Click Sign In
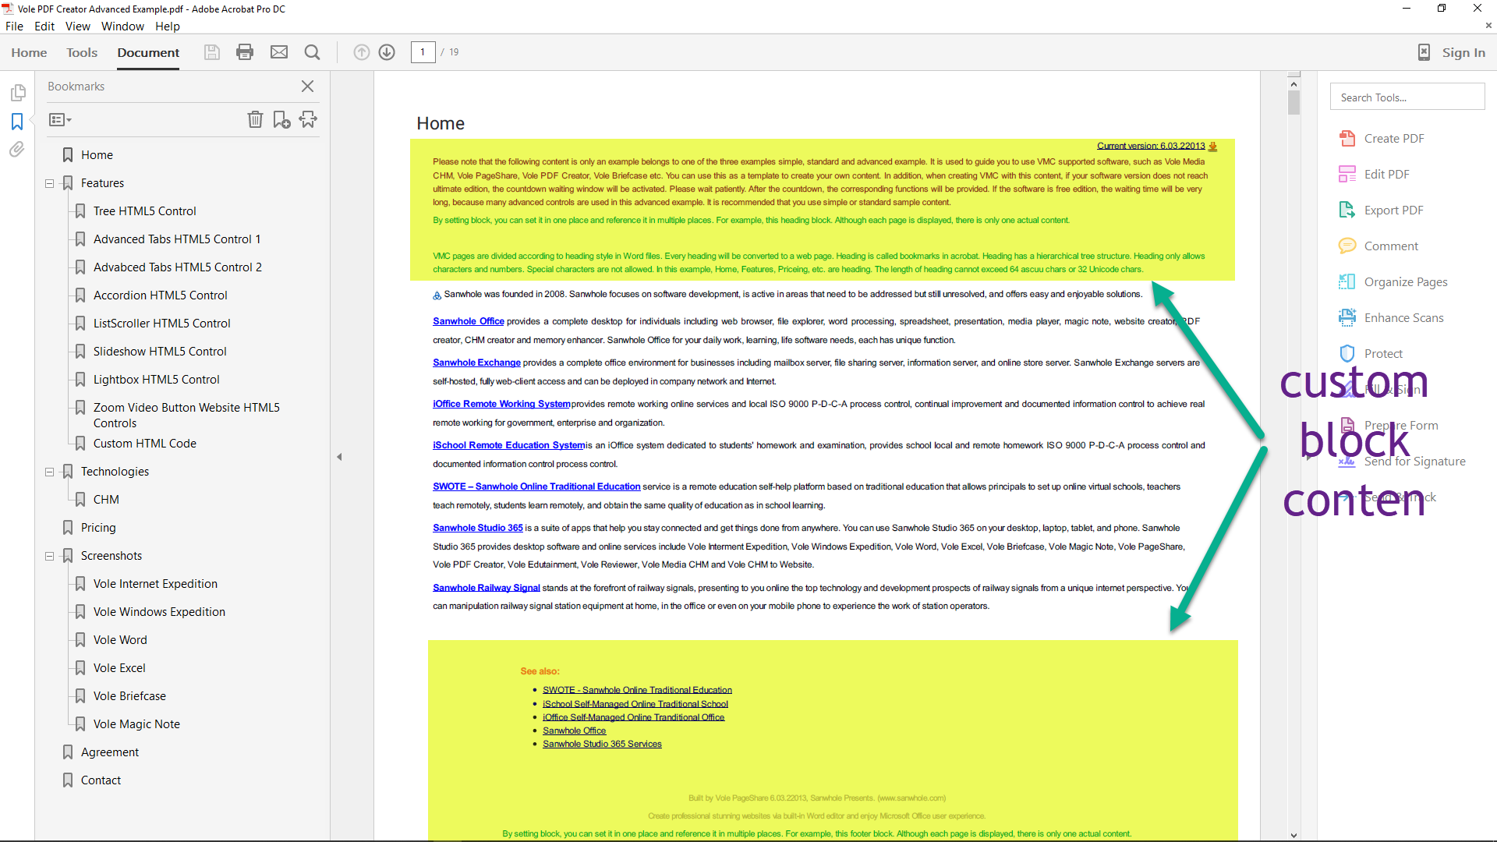Image resolution: width=1497 pixels, height=842 pixels. click(1463, 52)
